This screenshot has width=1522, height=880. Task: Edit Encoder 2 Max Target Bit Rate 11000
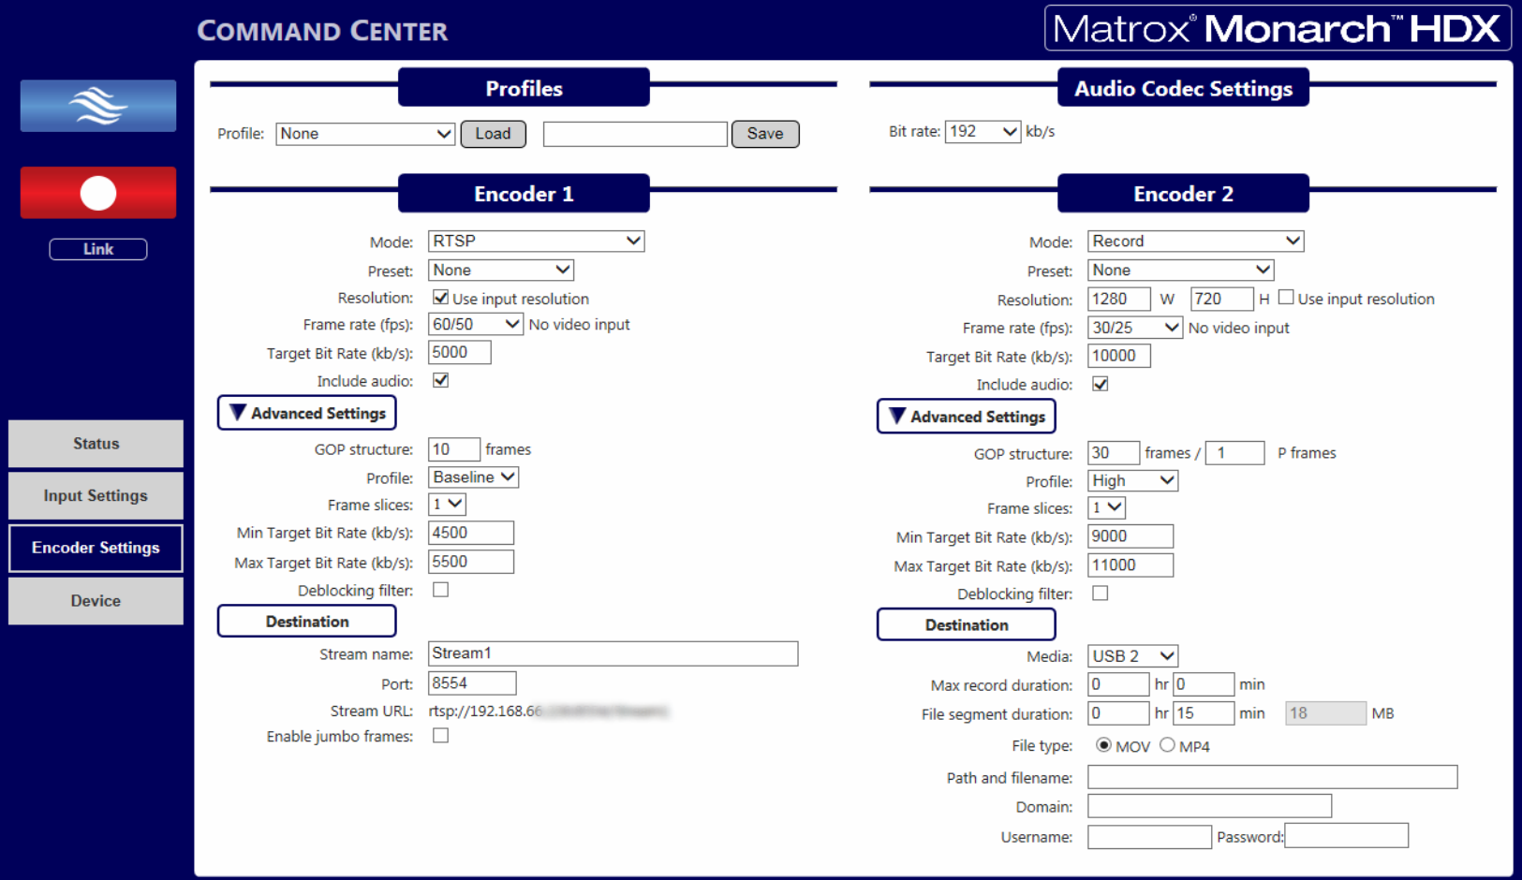coord(1130,565)
